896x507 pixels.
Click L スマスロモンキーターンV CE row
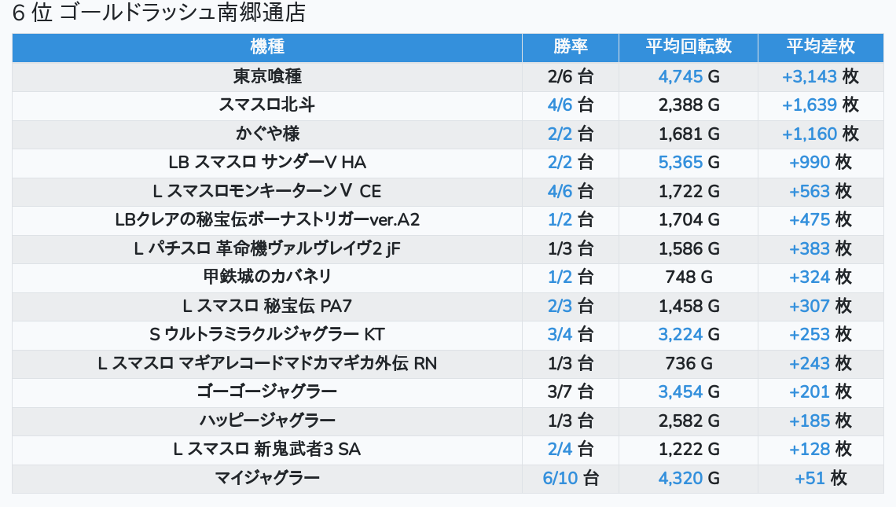coord(267,191)
